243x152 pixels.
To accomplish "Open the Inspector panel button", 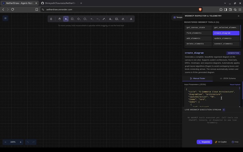I will pyautogui.click(x=204, y=142).
